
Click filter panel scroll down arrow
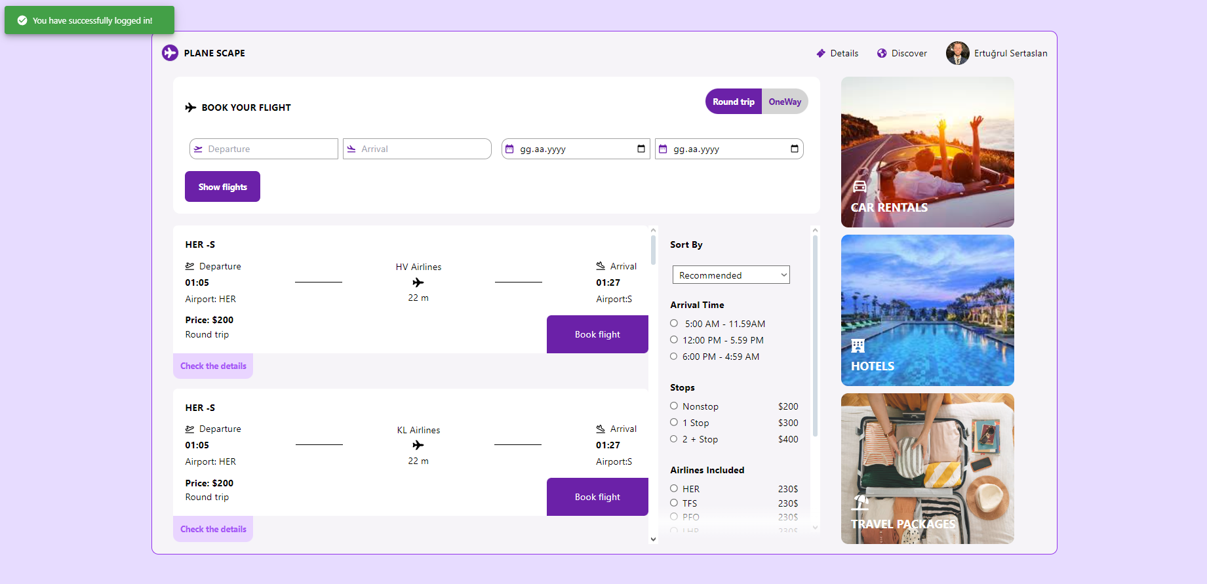pos(815,527)
